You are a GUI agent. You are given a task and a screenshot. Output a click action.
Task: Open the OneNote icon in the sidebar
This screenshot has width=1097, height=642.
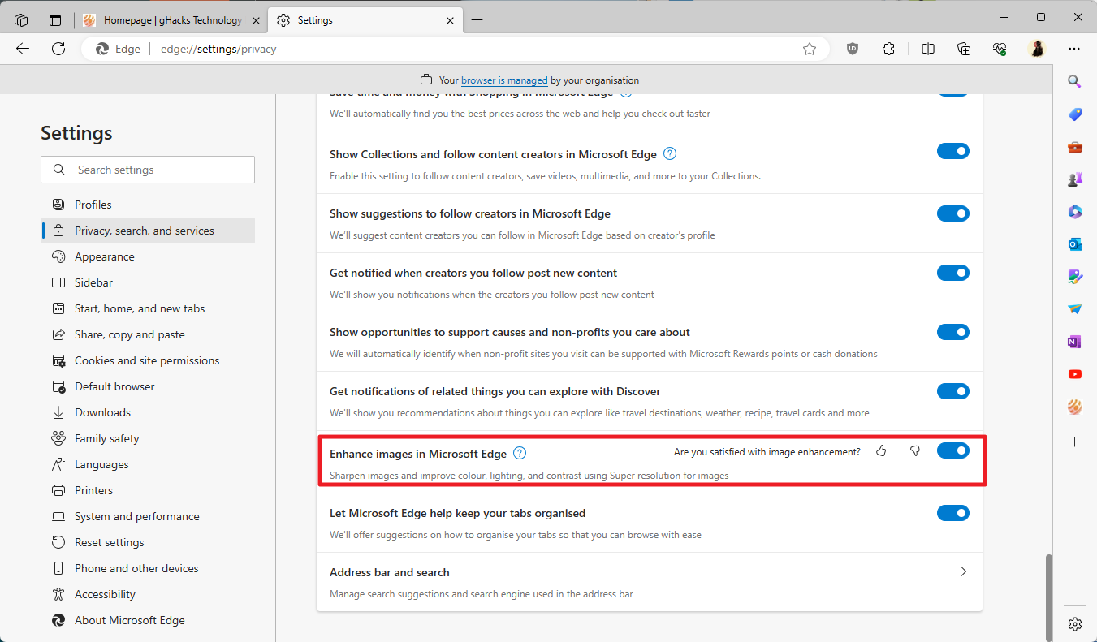(1075, 342)
